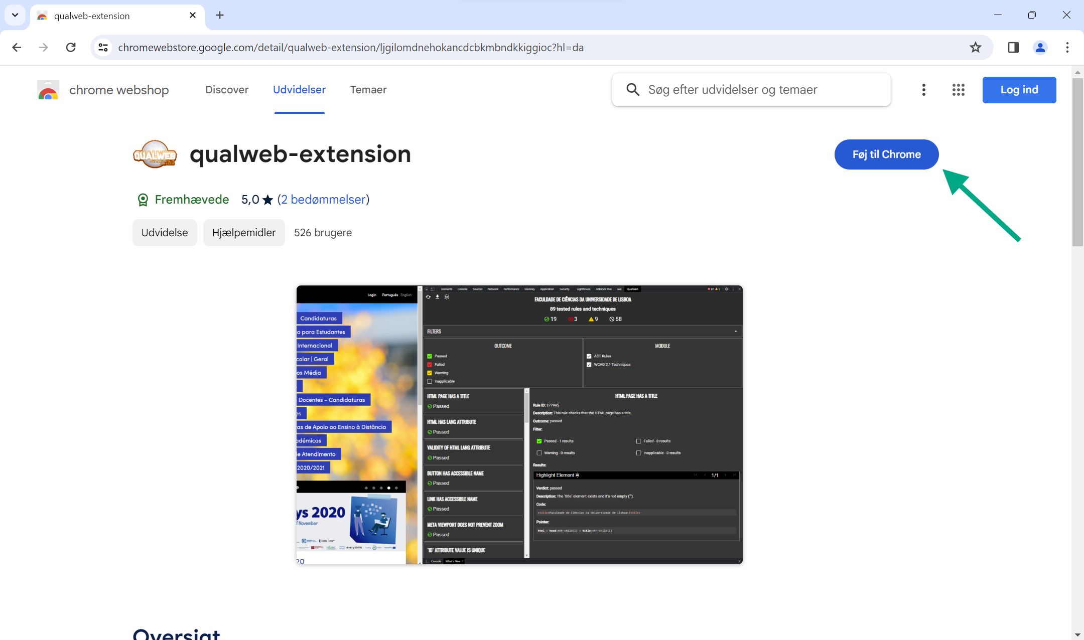
Task: Open Chrome's three-dot menu
Action: click(1067, 47)
